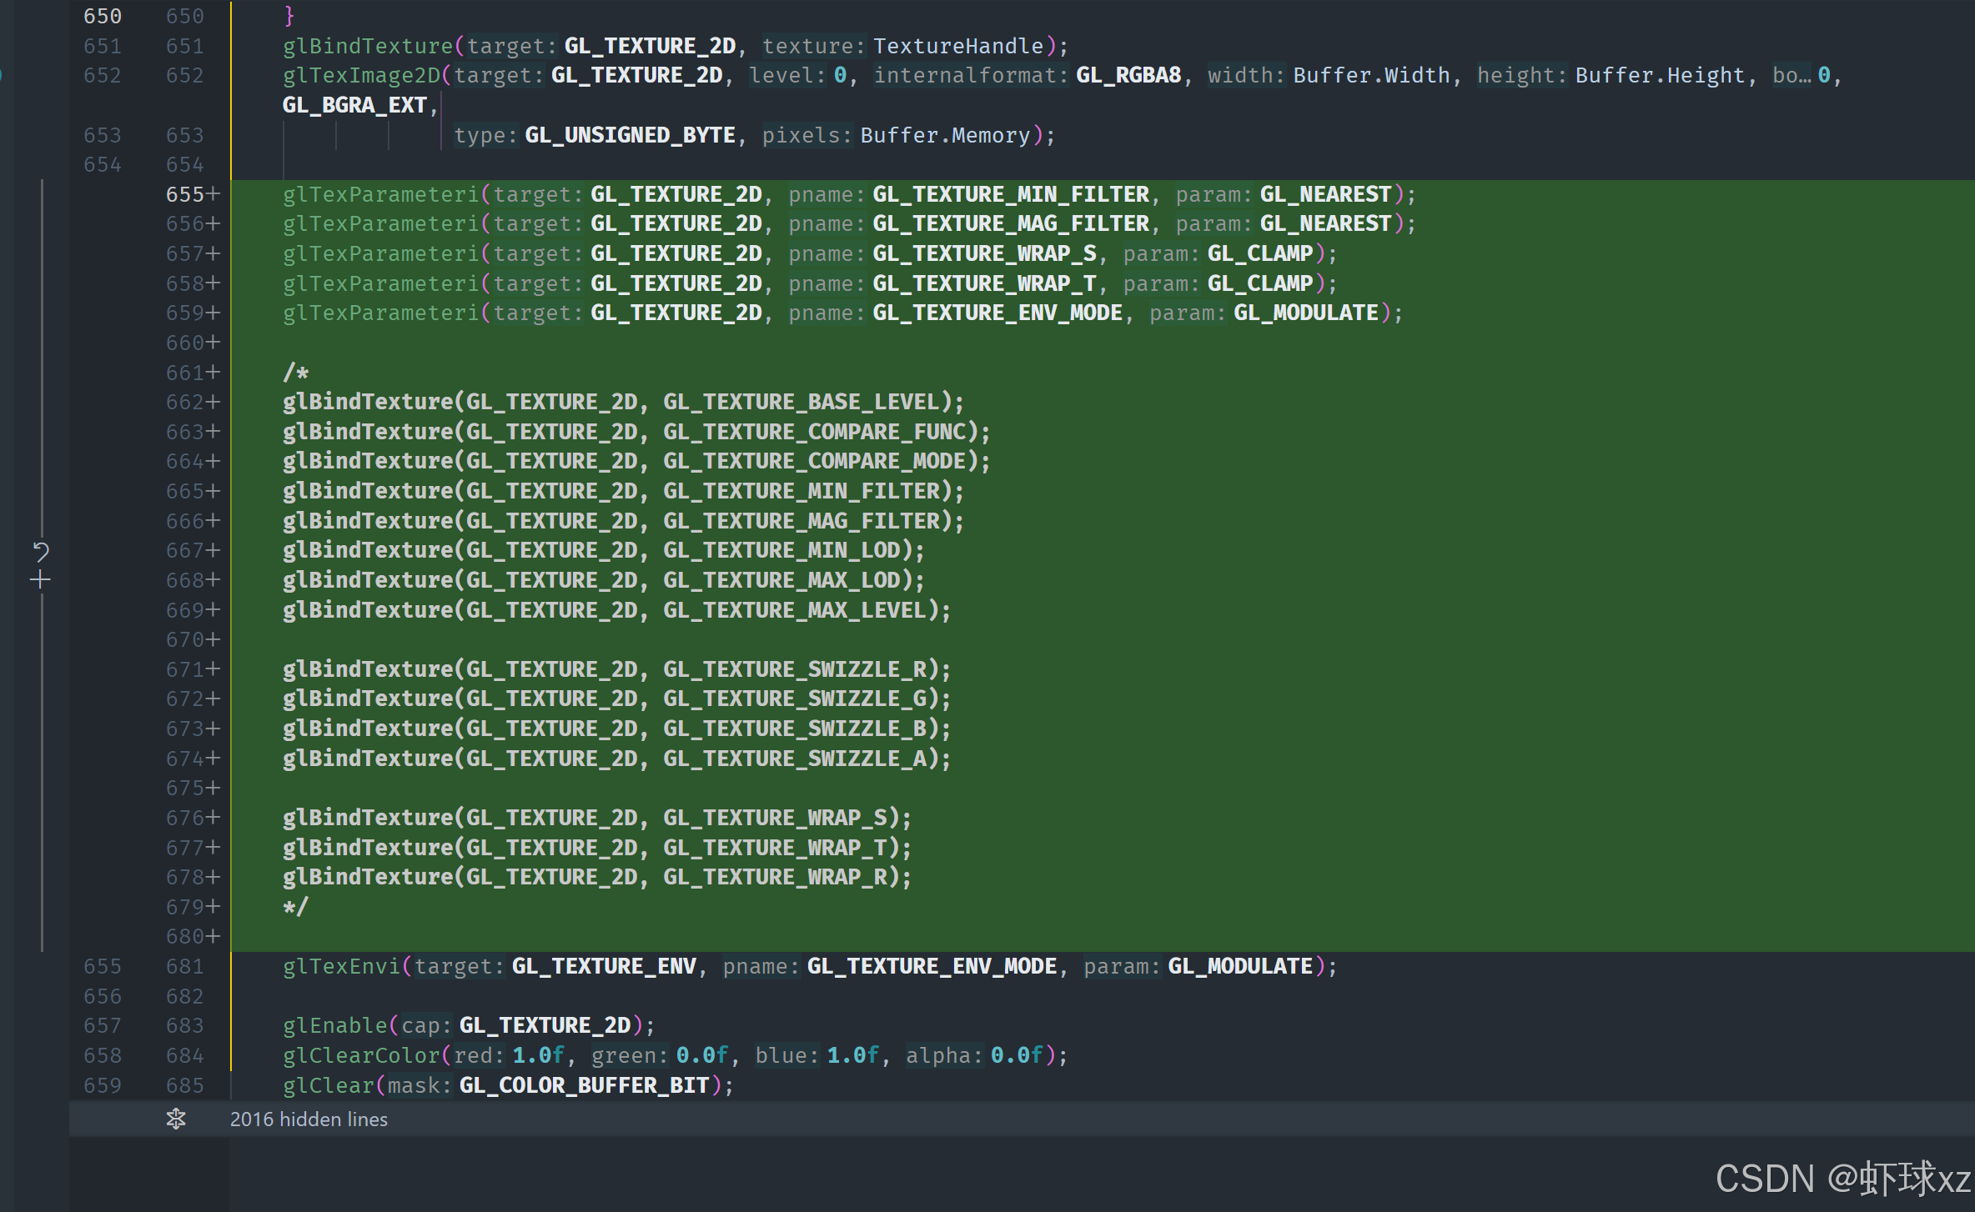This screenshot has height=1212, width=1975.
Task: Click old line number 652 in the gutter
Action: pos(102,75)
